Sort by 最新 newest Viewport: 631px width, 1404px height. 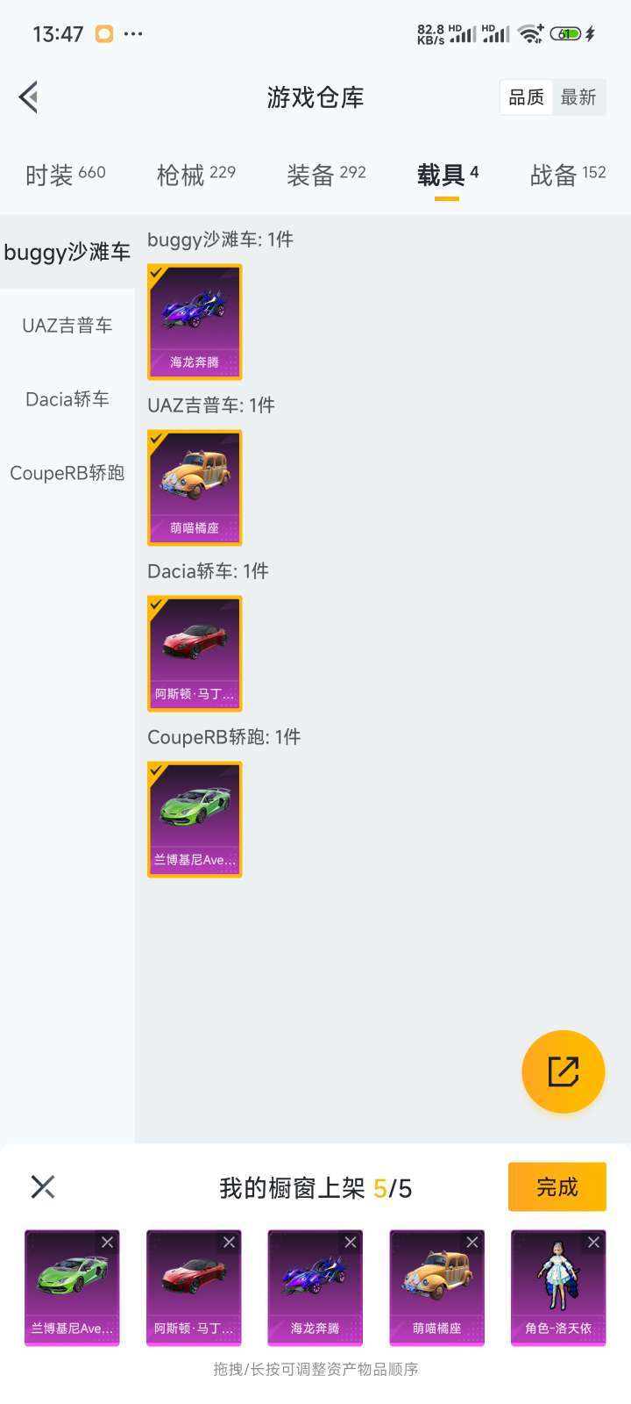[578, 97]
